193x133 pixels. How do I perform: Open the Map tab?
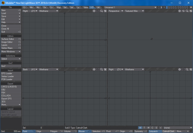pos(59,7)
